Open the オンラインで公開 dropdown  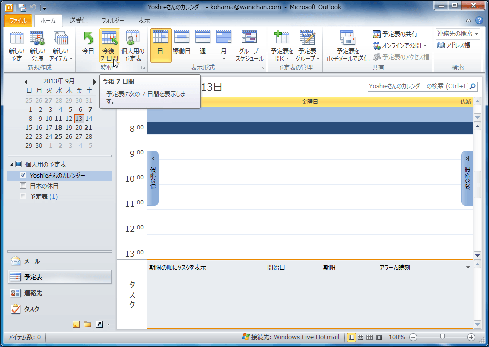click(x=400, y=45)
